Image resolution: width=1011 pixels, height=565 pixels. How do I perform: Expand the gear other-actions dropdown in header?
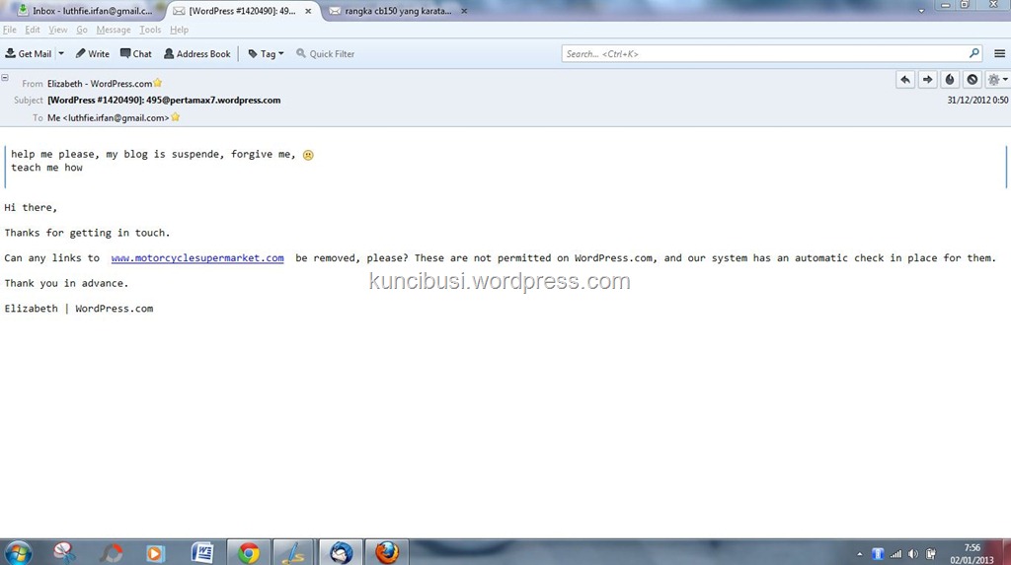997,80
